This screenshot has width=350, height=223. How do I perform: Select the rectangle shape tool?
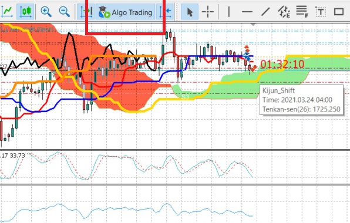339,12
